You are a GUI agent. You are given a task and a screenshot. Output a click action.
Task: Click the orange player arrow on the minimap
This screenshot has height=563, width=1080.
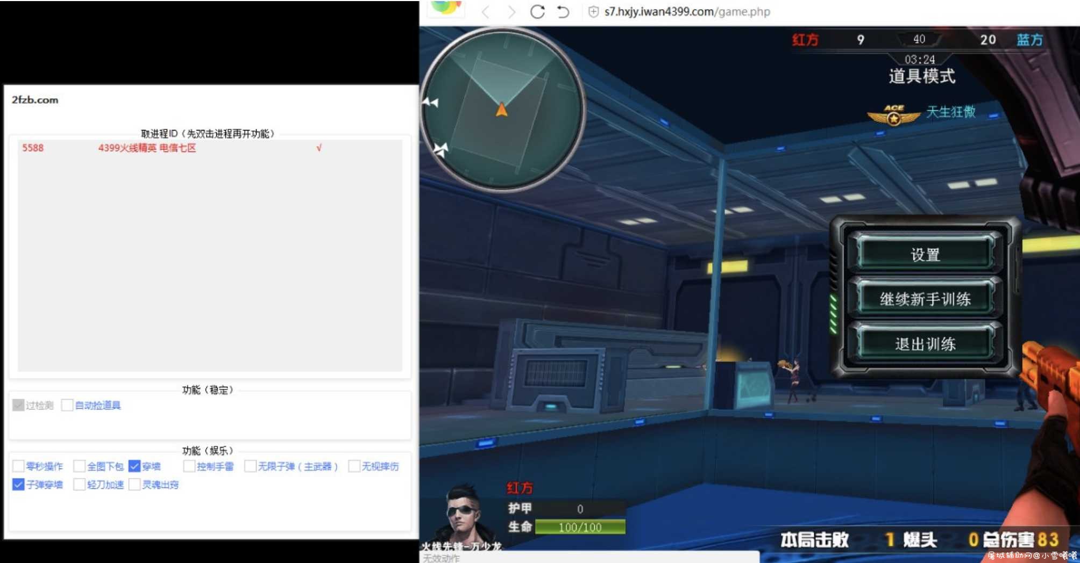point(501,110)
